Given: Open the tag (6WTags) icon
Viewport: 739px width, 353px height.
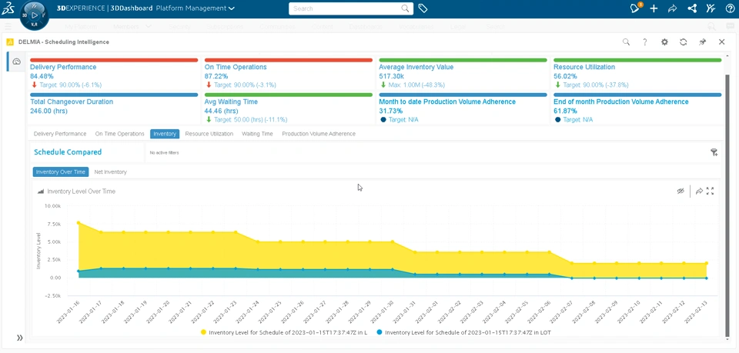Looking at the screenshot, I should (423, 8).
